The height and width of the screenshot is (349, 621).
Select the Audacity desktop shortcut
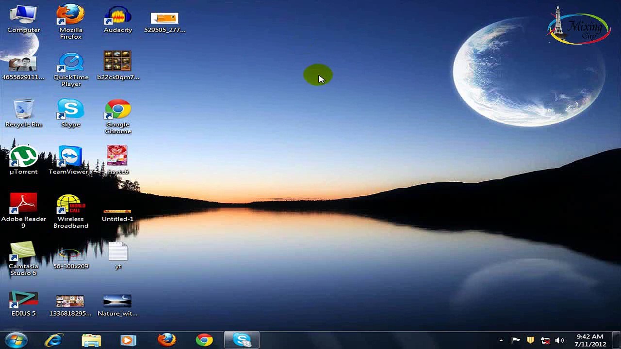[x=118, y=19]
